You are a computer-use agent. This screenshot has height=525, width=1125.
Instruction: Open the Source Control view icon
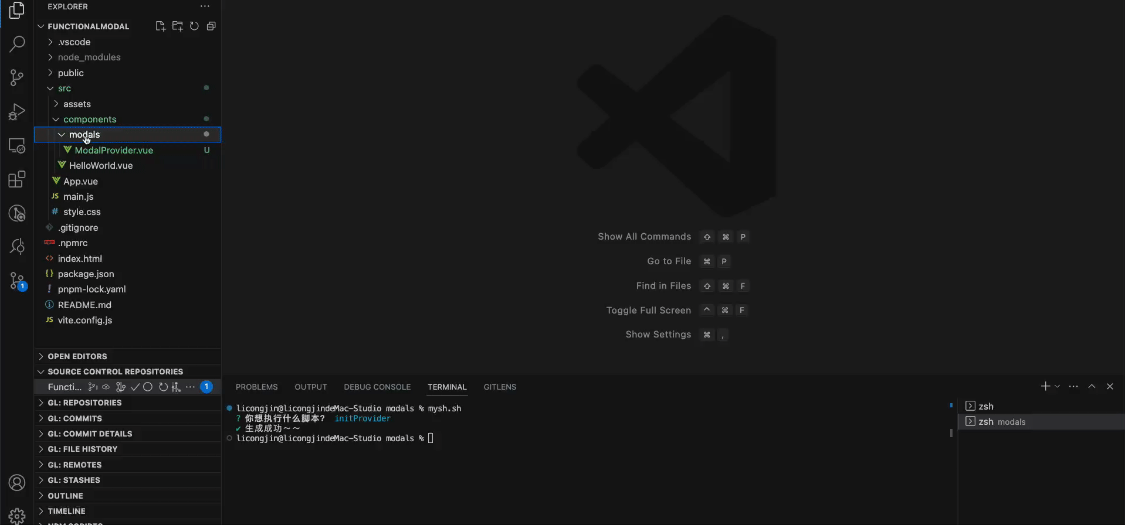(17, 78)
